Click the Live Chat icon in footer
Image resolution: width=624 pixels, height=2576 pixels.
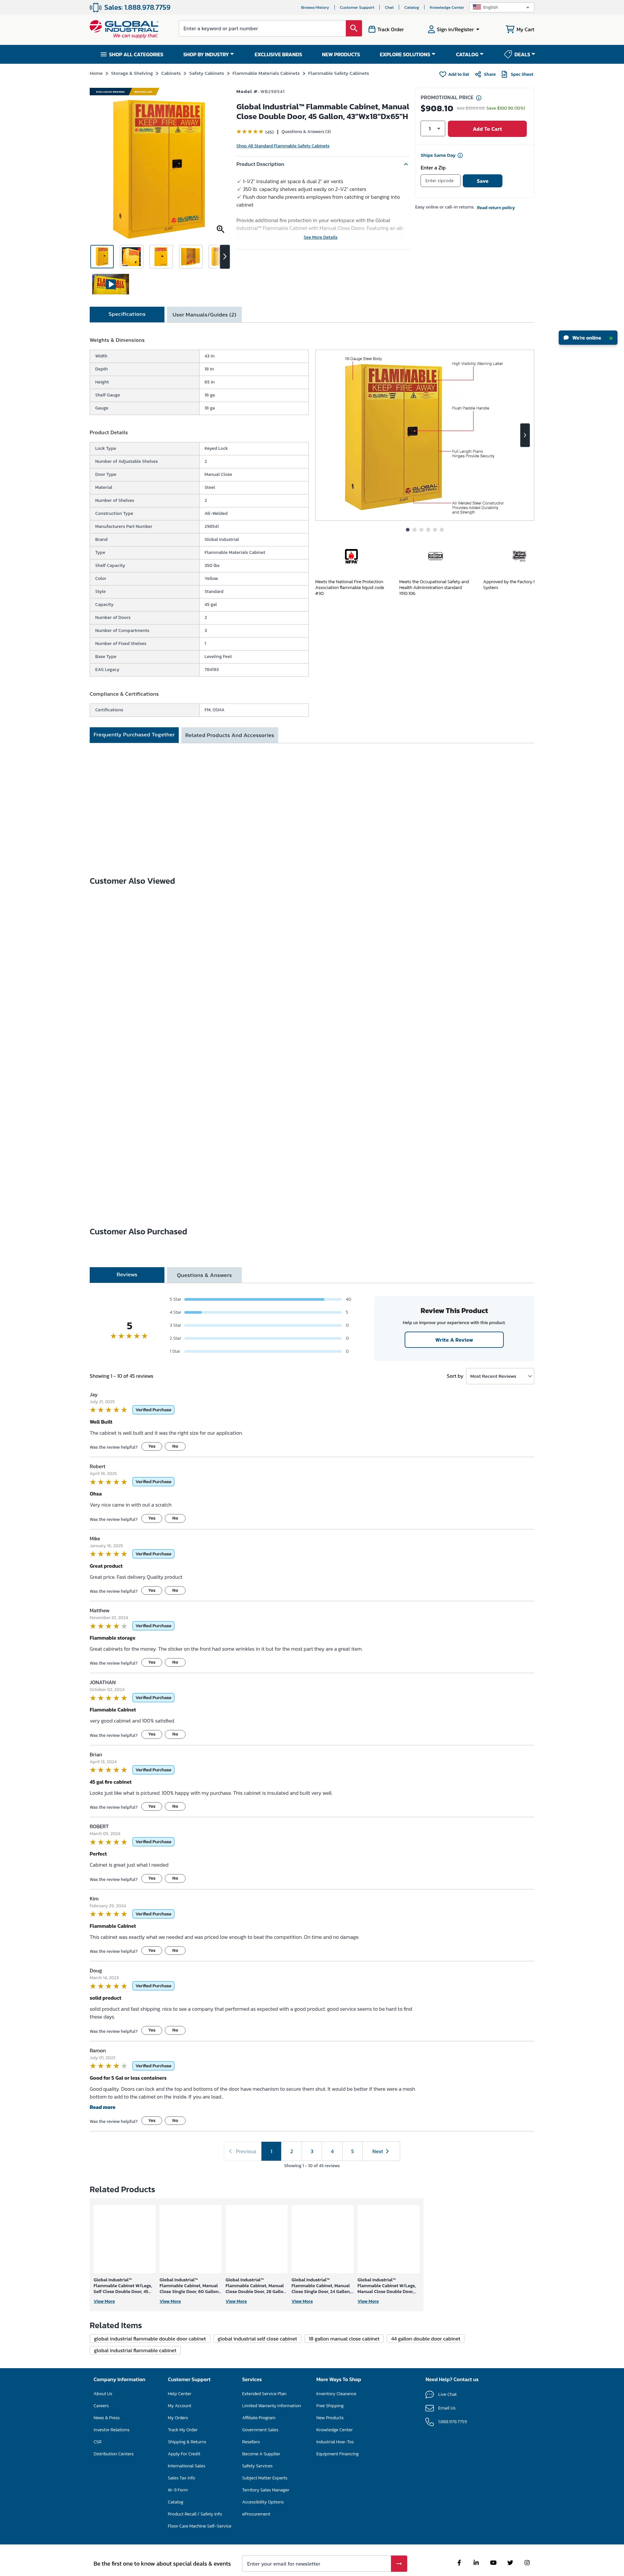(x=430, y=2394)
